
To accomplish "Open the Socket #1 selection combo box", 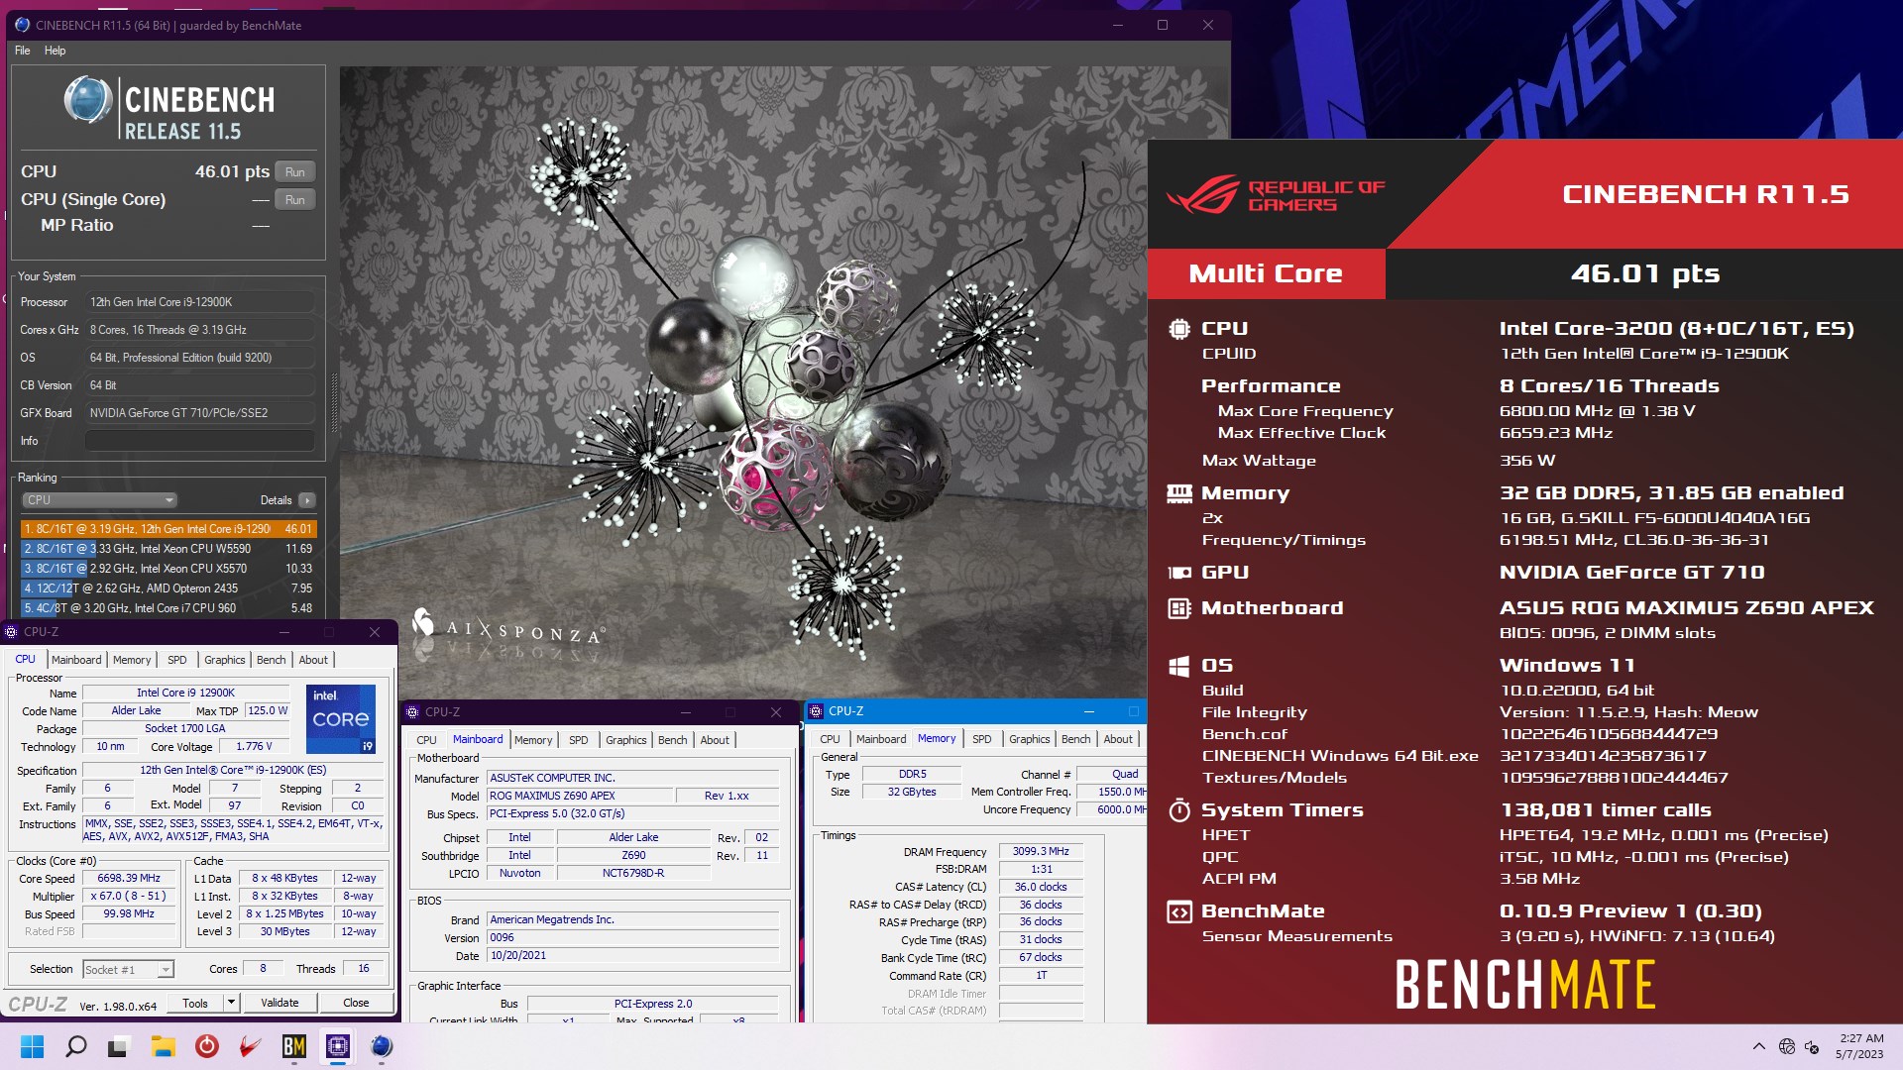I will pyautogui.click(x=128, y=969).
